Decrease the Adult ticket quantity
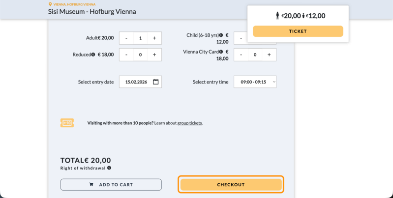393x198 pixels. click(x=126, y=38)
